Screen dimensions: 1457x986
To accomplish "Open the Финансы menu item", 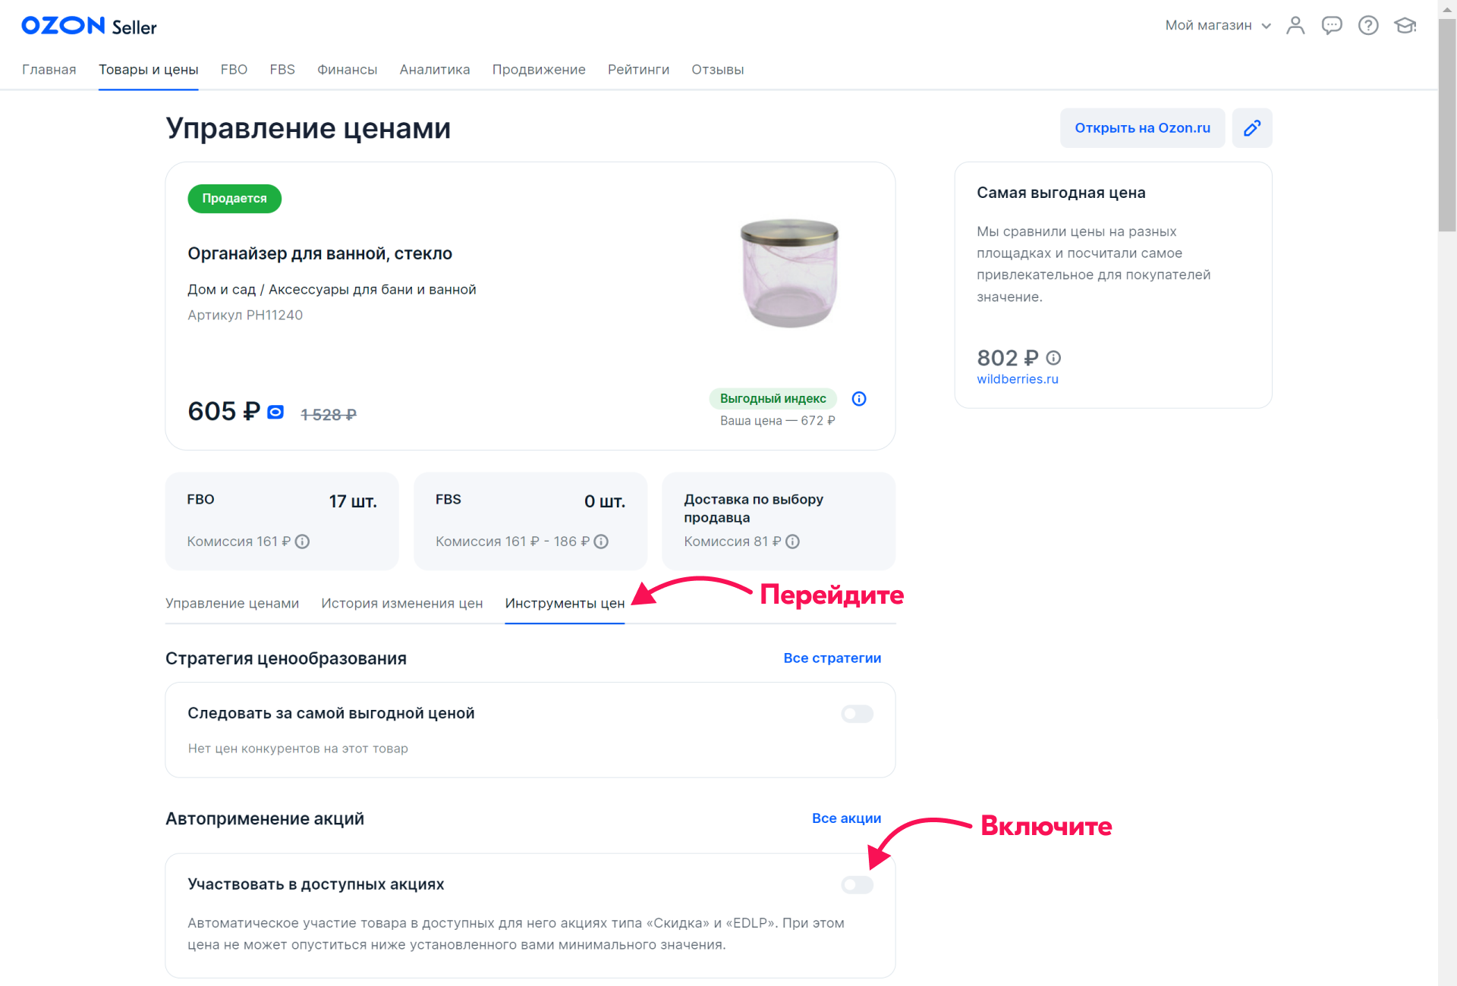I will click(x=347, y=70).
